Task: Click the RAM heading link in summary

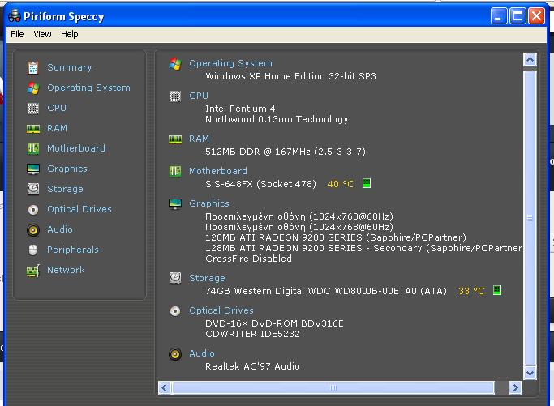Action: point(200,139)
